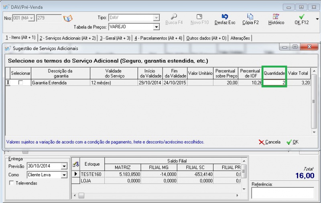Open the Parcelamentos tab

click(x=158, y=38)
